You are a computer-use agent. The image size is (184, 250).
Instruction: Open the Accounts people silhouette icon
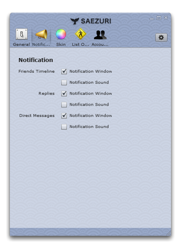(100, 35)
